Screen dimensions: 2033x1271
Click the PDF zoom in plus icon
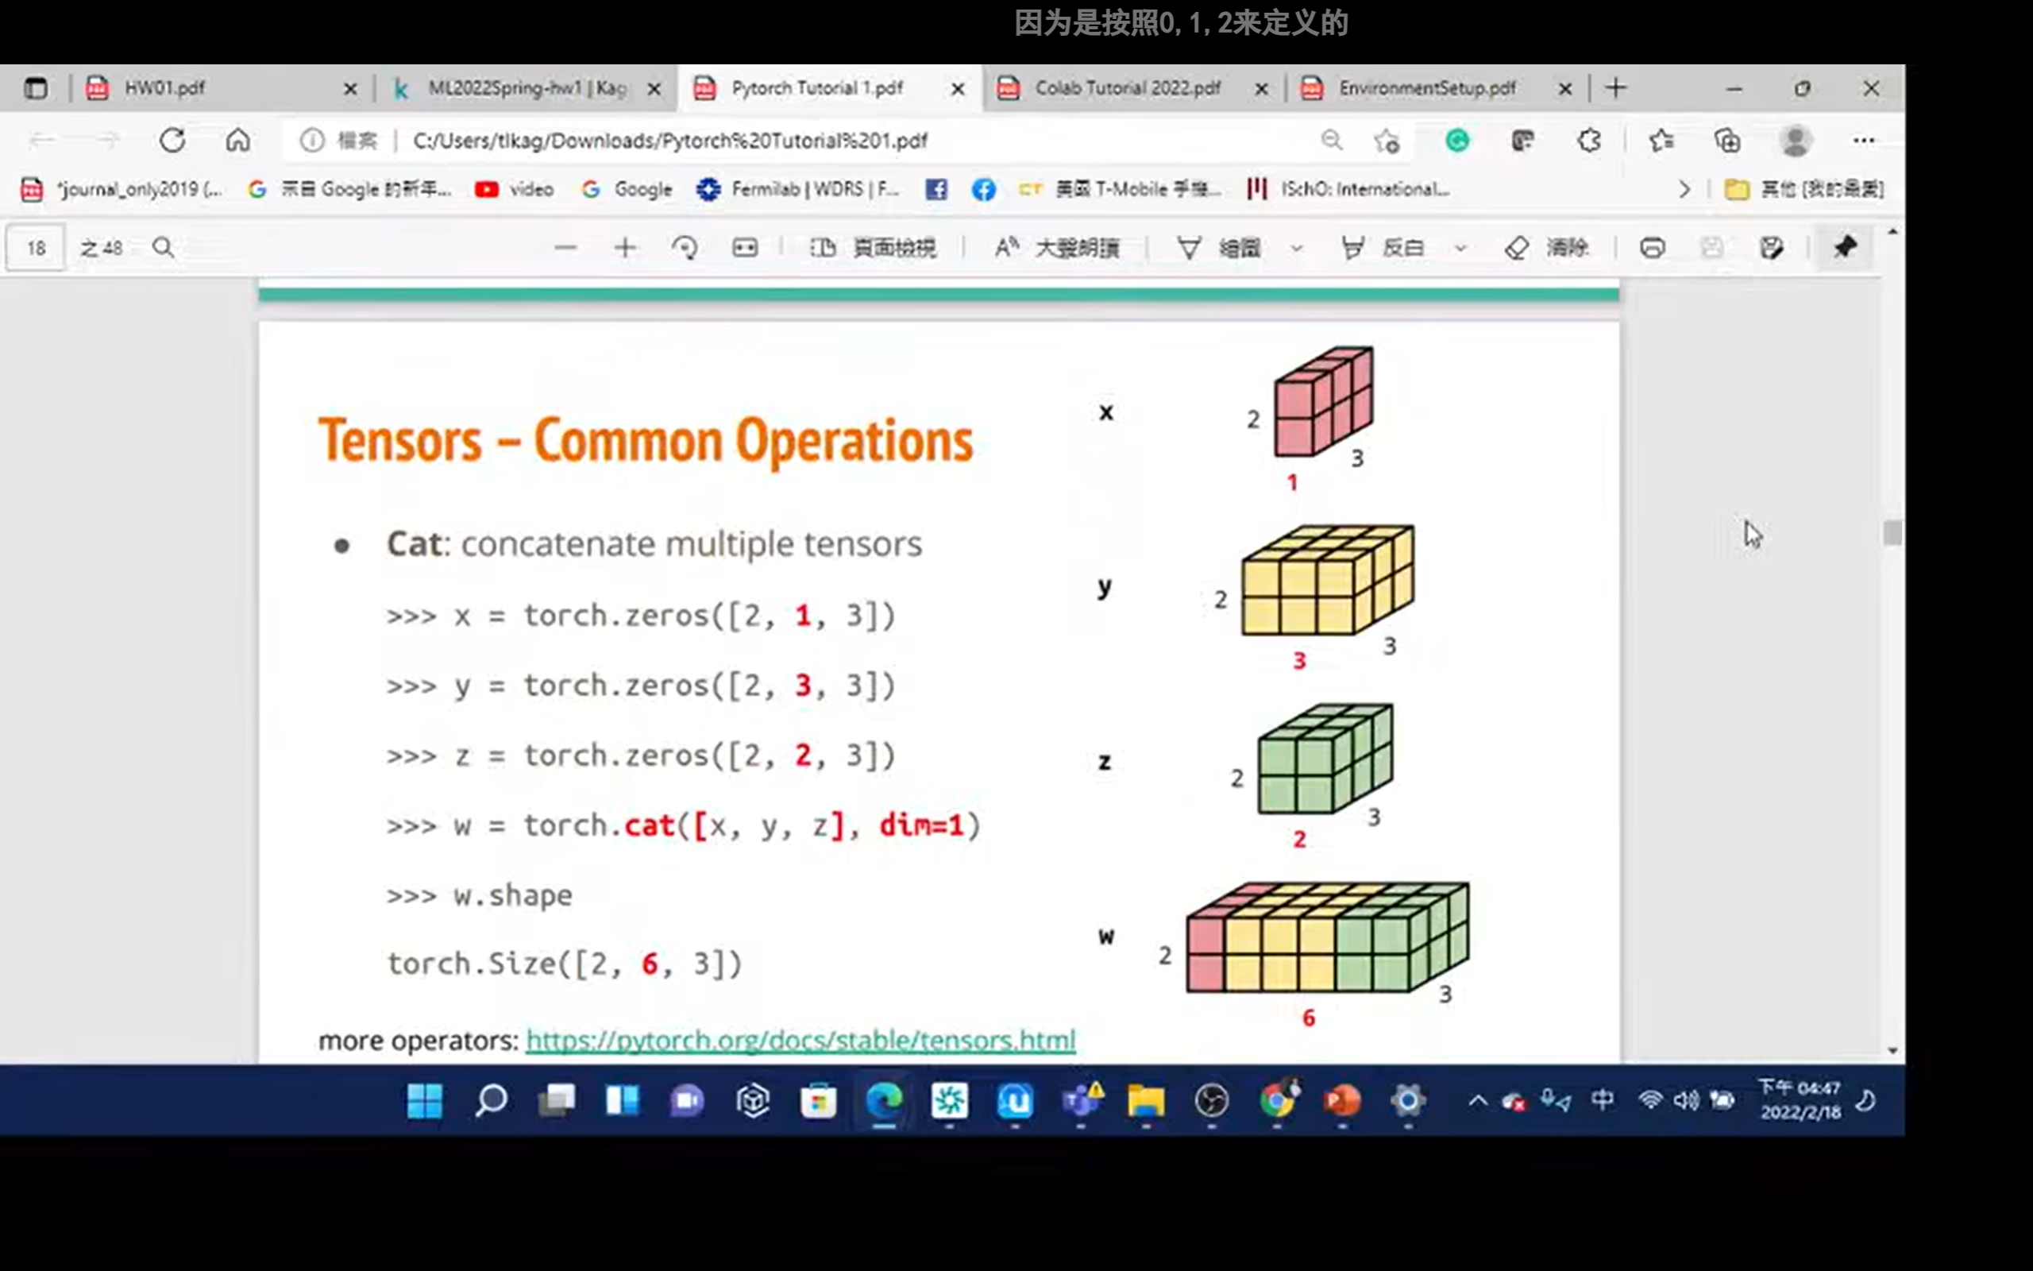point(624,248)
